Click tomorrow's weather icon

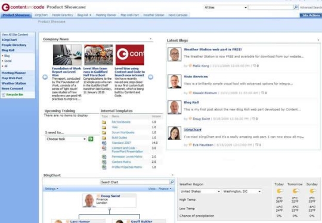[x=295, y=191]
